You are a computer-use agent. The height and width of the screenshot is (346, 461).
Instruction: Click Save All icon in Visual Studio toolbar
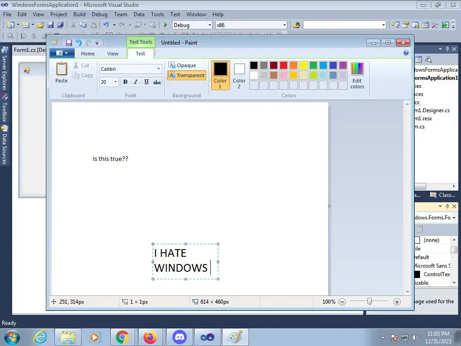point(61,25)
